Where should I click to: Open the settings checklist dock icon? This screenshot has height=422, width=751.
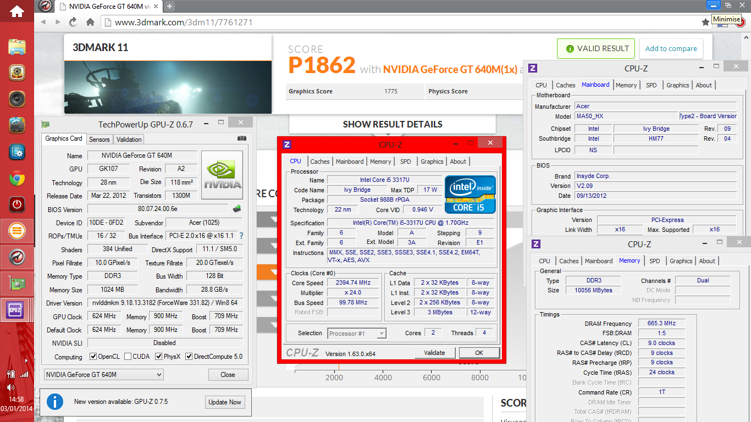pyautogui.click(x=17, y=152)
